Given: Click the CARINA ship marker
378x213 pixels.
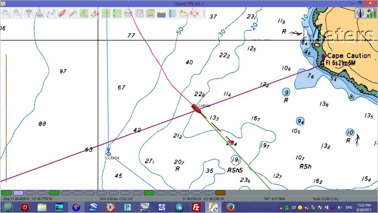Looking at the screenshot, I should tap(196, 108).
